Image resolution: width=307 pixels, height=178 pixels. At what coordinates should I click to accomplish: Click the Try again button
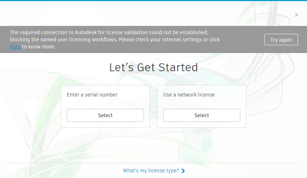[281, 40]
